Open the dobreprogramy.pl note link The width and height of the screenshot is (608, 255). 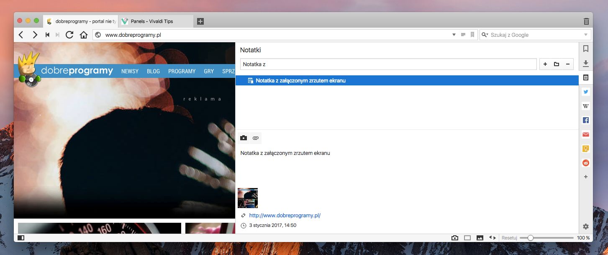click(285, 216)
